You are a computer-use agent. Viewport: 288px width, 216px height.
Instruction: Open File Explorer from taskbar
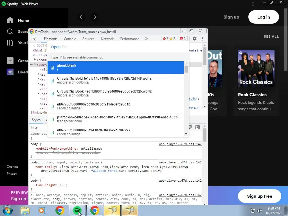point(25,210)
